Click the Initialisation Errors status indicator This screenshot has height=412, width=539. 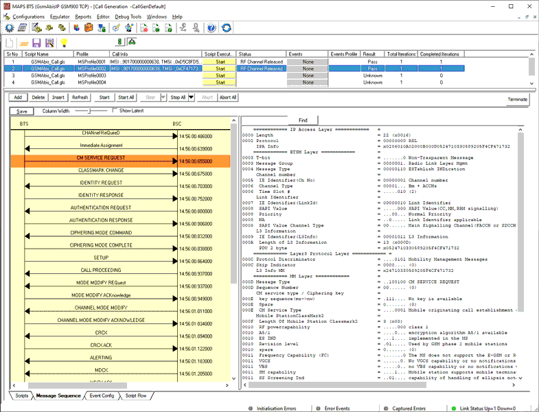coord(250,409)
